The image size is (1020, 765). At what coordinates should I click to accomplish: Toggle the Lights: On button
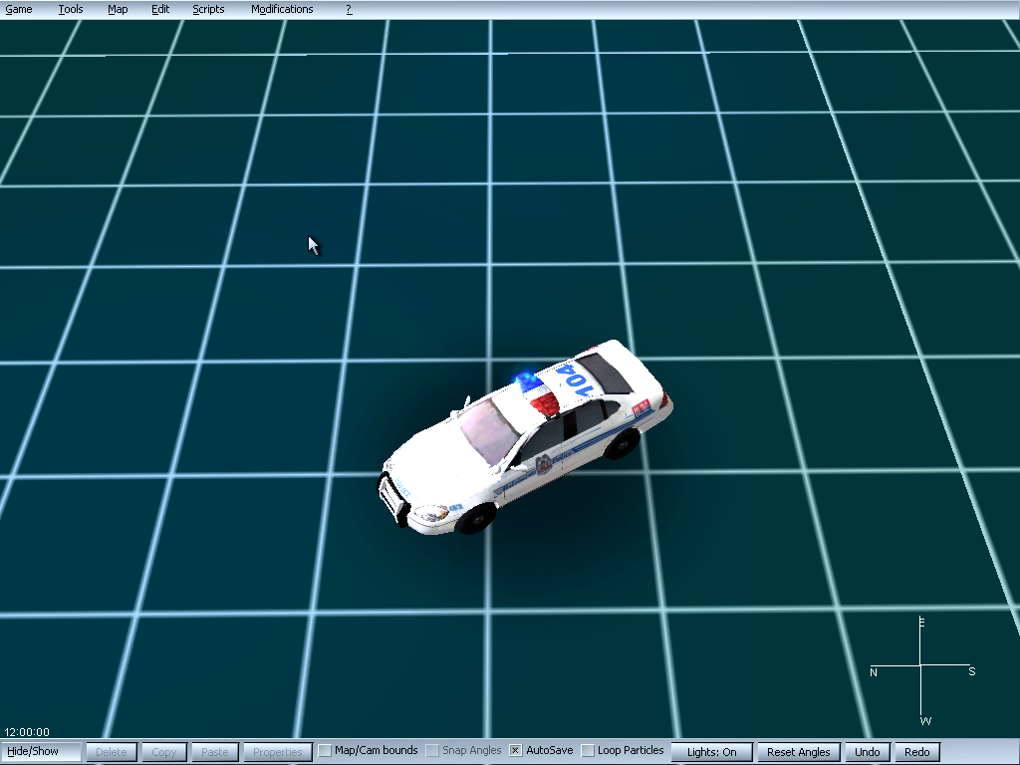point(711,751)
